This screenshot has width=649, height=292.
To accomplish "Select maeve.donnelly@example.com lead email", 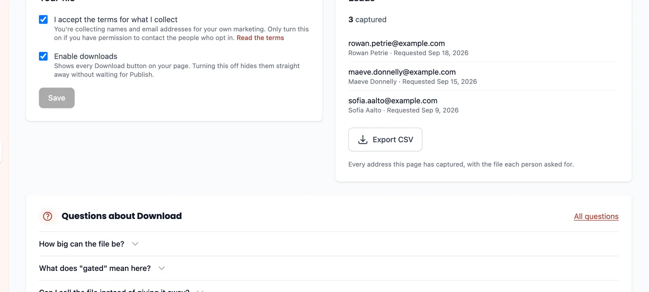I will pos(402,72).
